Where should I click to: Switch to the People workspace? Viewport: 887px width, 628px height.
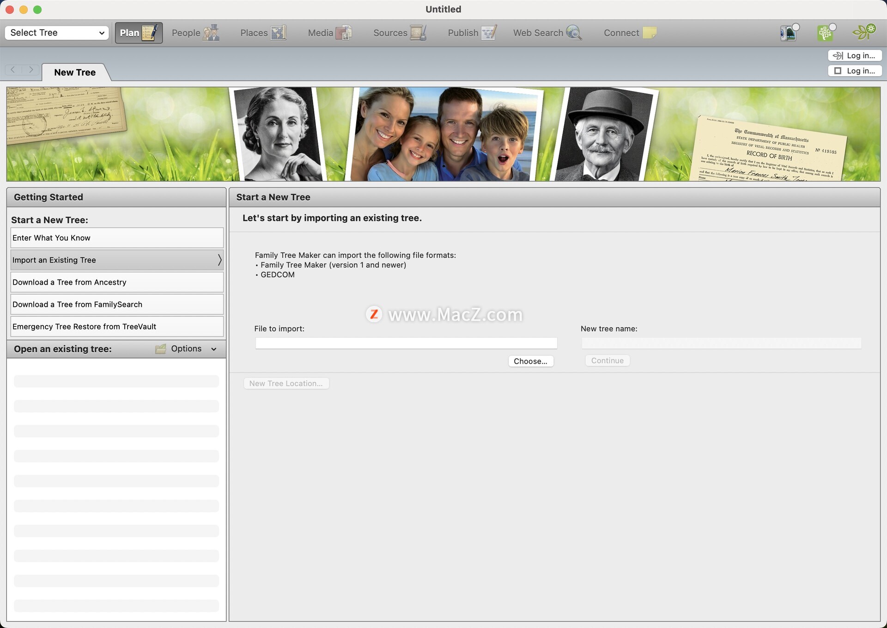(x=195, y=33)
